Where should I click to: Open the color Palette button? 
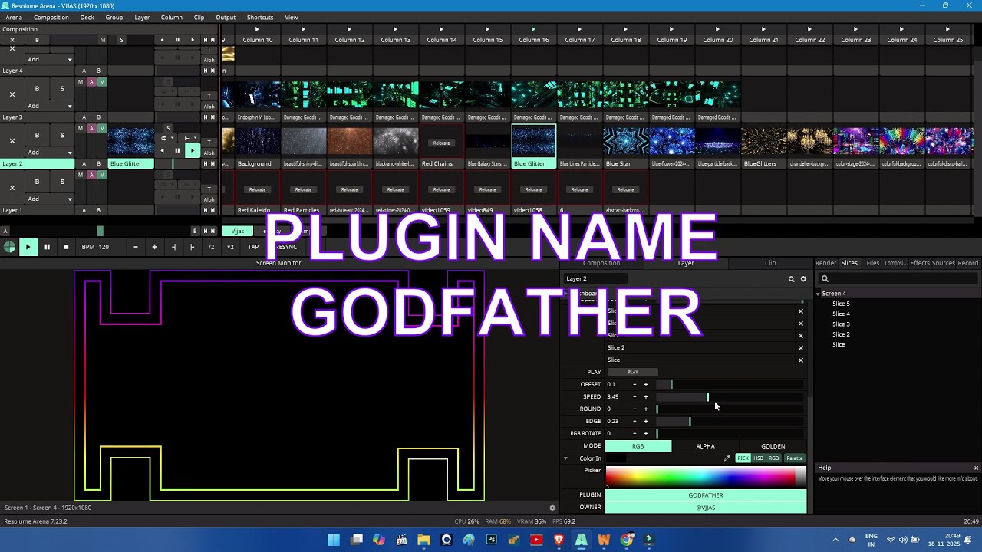click(x=794, y=458)
